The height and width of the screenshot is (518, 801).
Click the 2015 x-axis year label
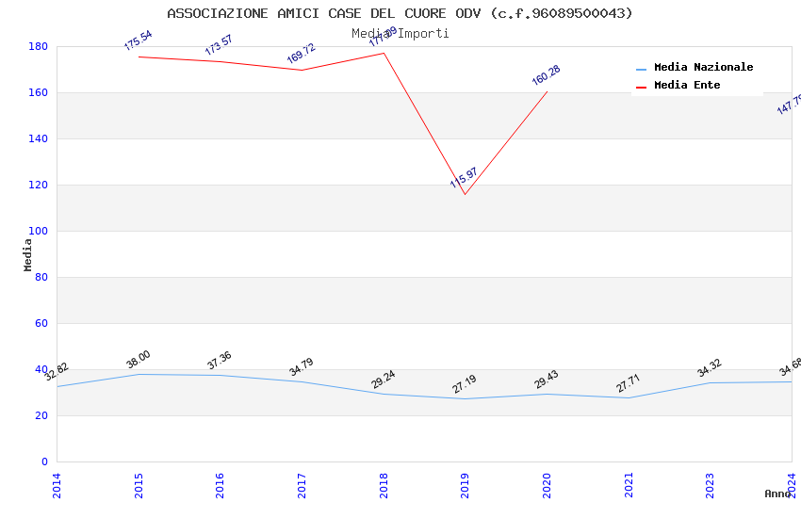tap(139, 485)
